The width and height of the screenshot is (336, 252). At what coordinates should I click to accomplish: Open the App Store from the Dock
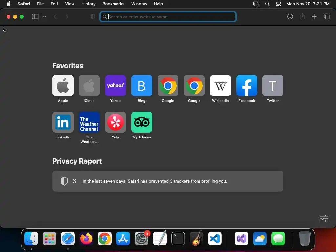tap(123, 238)
